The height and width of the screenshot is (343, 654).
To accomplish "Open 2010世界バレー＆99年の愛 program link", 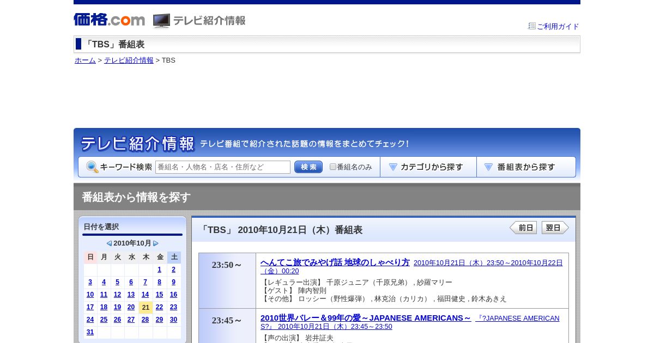I will click(x=366, y=318).
